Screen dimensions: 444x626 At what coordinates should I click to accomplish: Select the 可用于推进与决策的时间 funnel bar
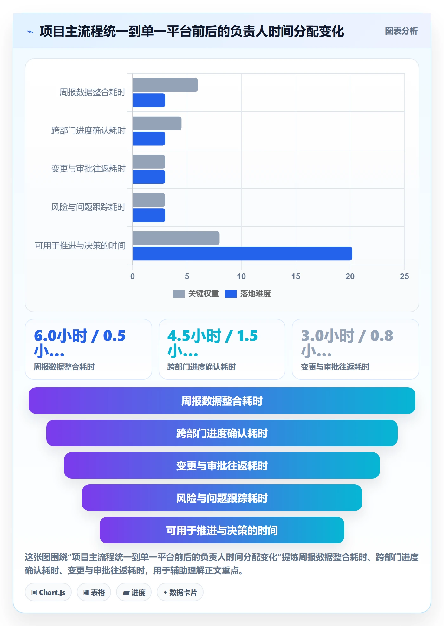click(x=222, y=530)
